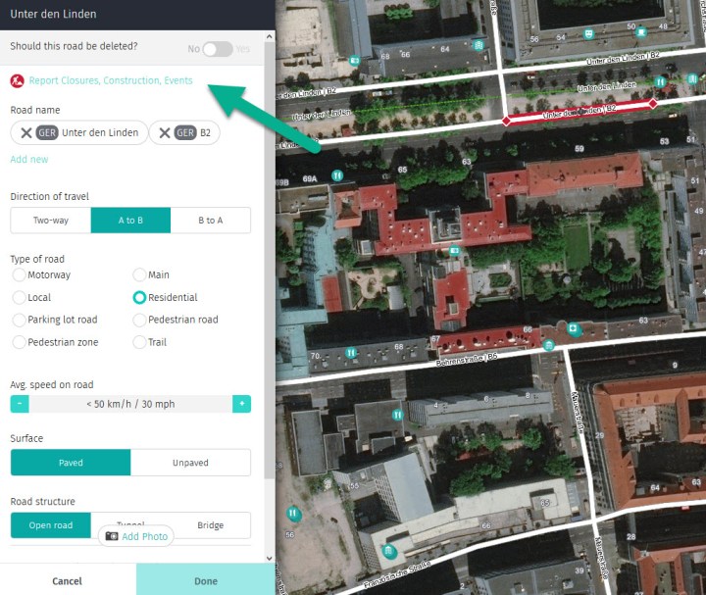Toggle the road deletion switch
This screenshot has height=595, width=706.
pos(217,48)
